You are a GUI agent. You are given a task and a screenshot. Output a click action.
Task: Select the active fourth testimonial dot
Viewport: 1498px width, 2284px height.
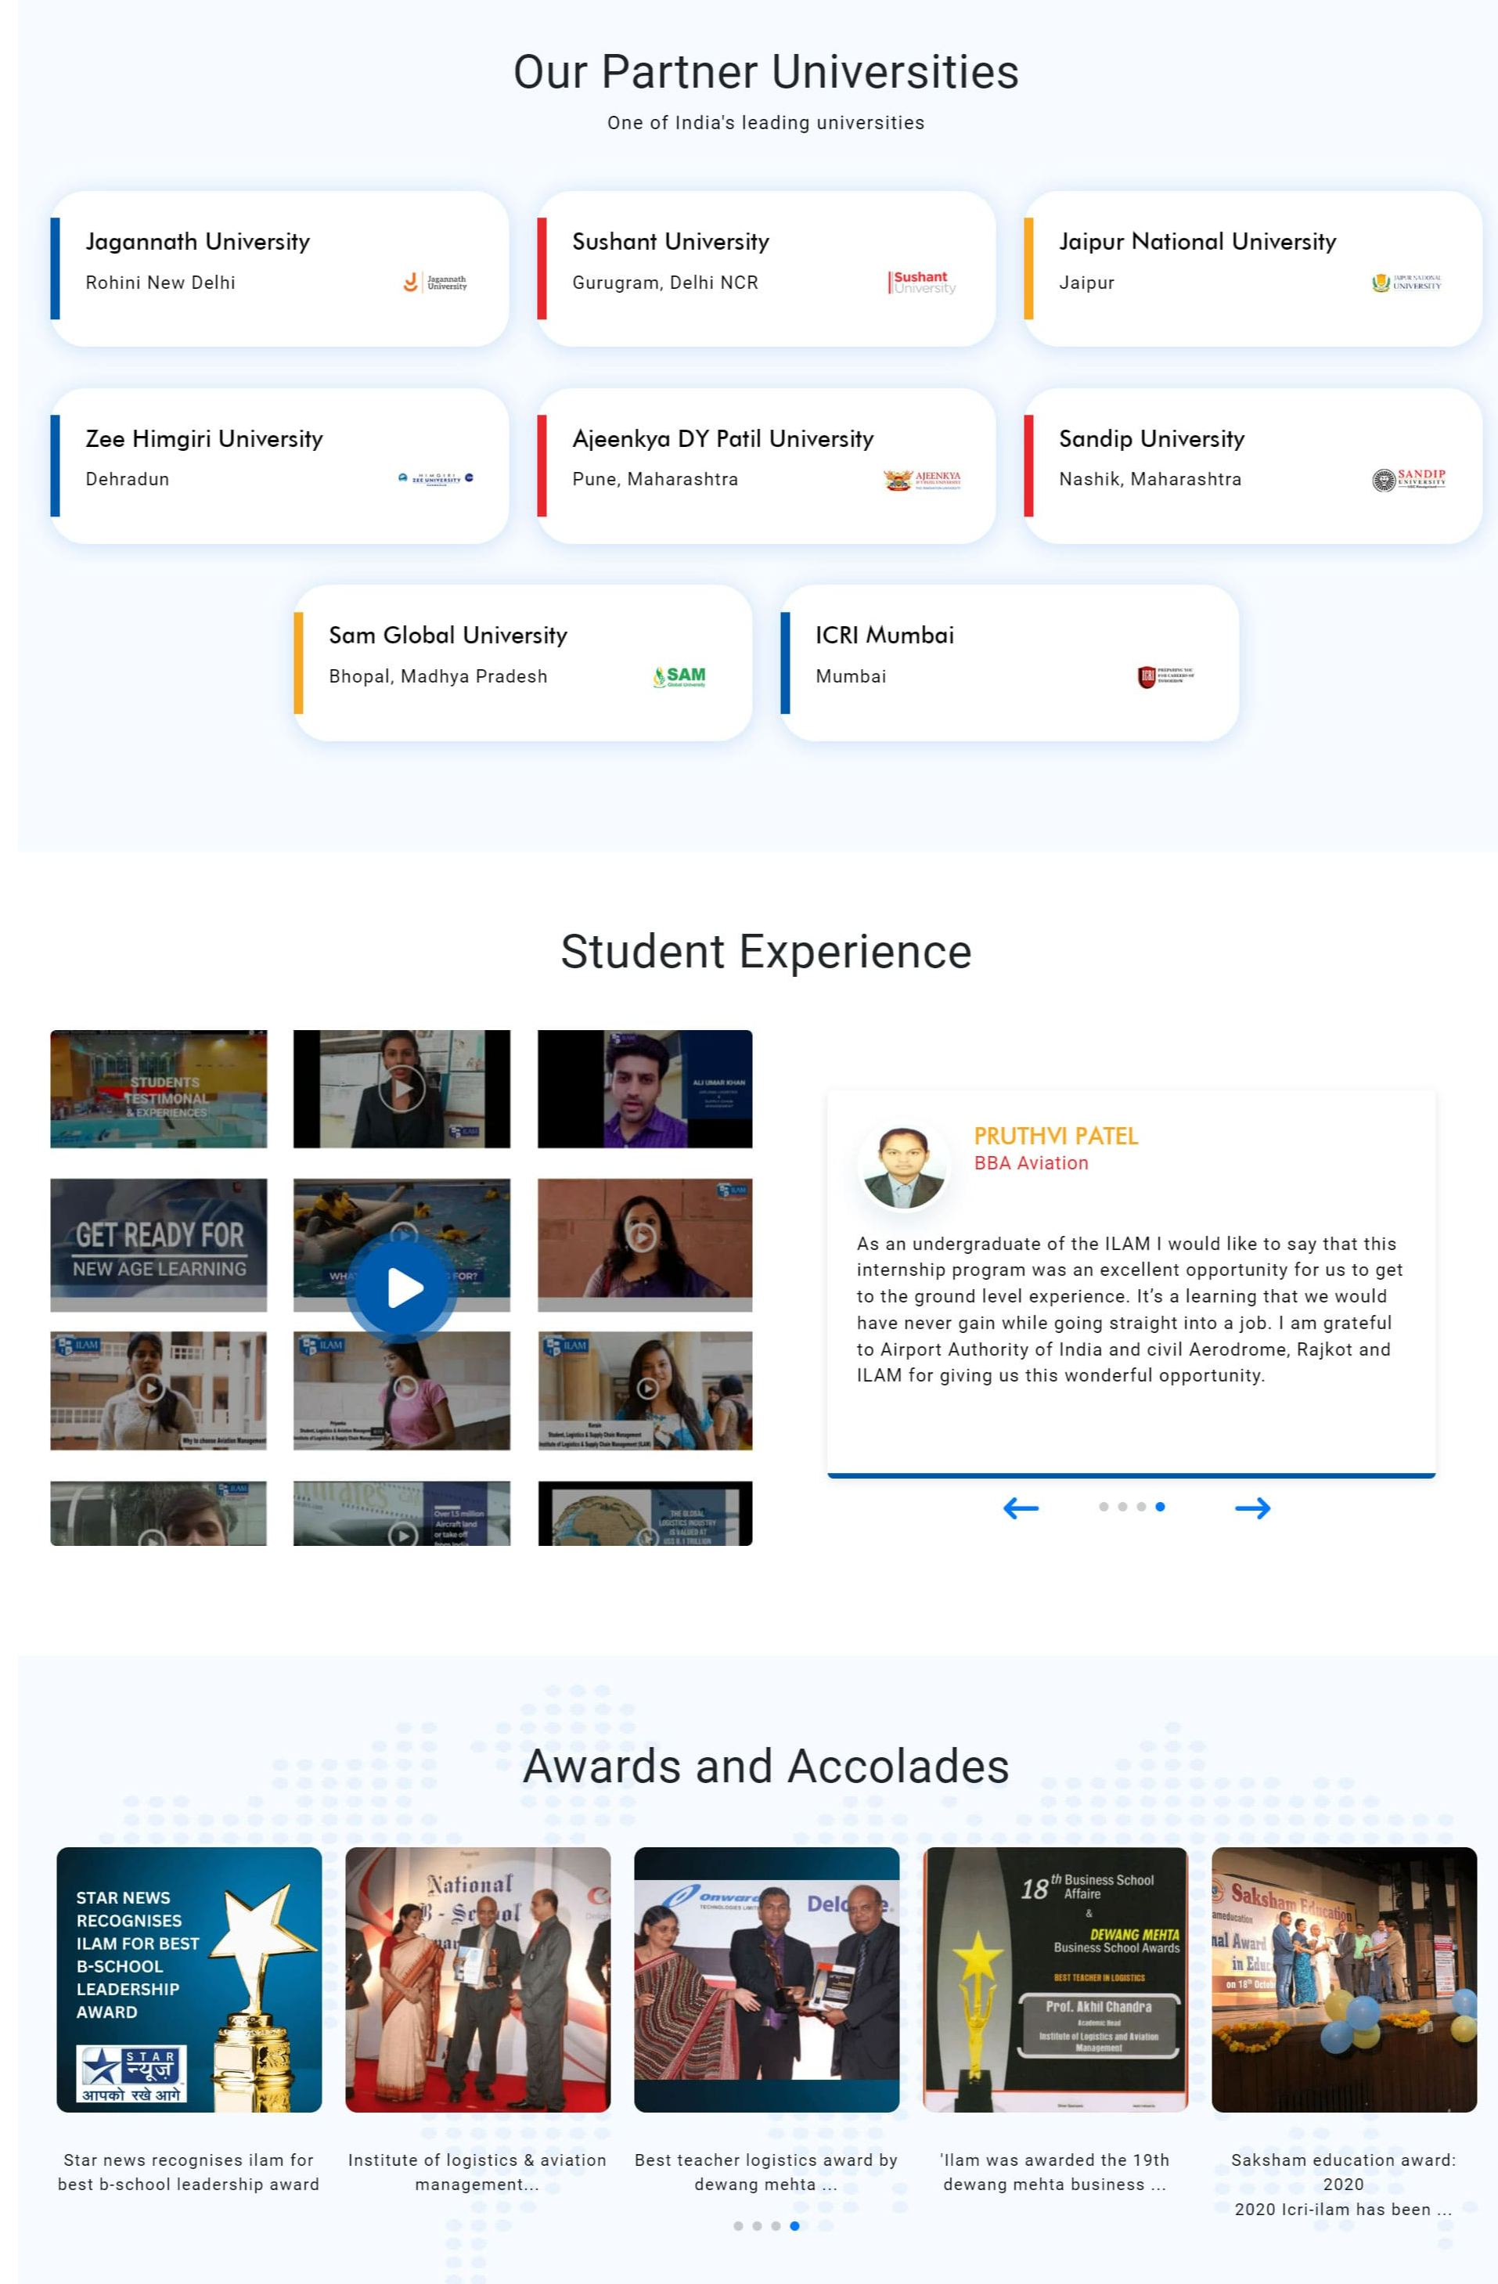pyautogui.click(x=1160, y=1507)
